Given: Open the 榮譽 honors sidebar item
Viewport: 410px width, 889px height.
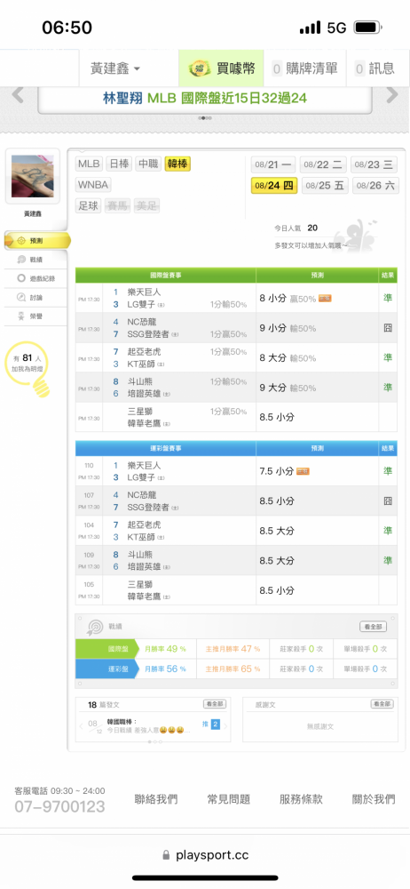Looking at the screenshot, I should [35, 316].
